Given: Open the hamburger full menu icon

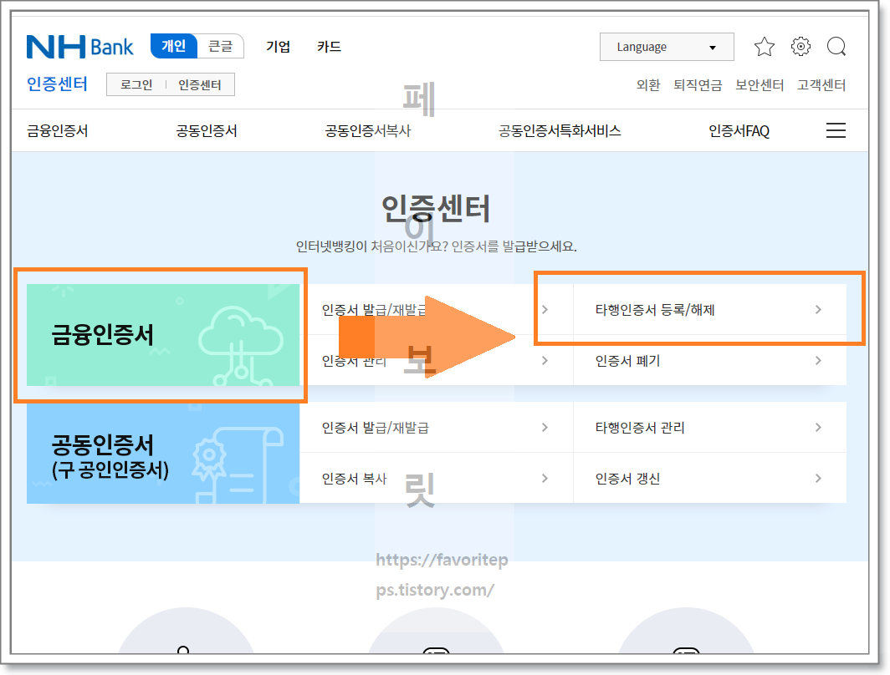Looking at the screenshot, I should coord(836,130).
